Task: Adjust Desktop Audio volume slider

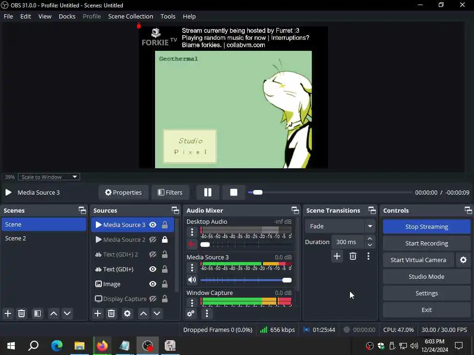Action: pyautogui.click(x=245, y=244)
